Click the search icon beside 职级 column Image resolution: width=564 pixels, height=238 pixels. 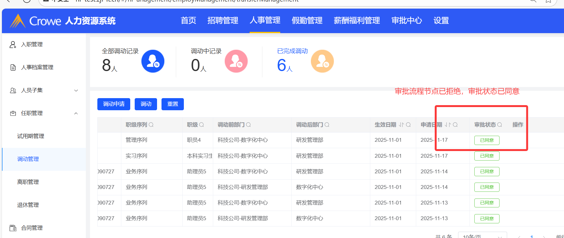click(201, 125)
